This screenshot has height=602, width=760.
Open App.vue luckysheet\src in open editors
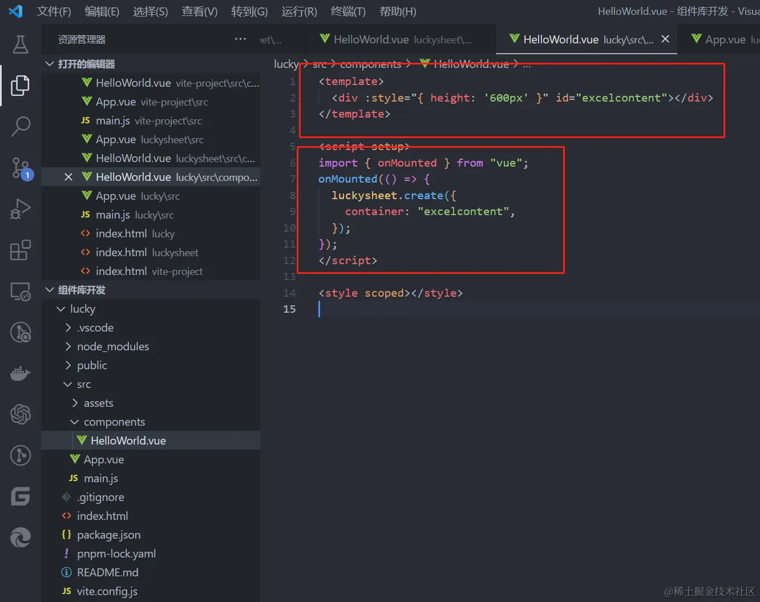(x=151, y=139)
